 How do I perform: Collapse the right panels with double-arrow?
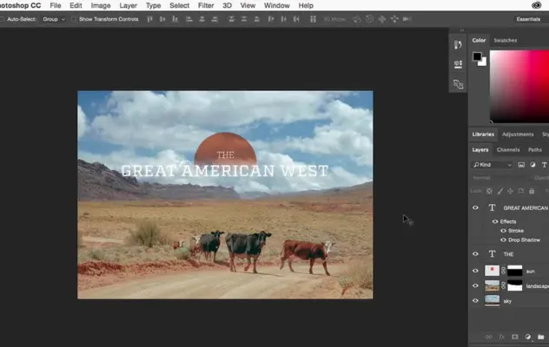[x=462, y=30]
